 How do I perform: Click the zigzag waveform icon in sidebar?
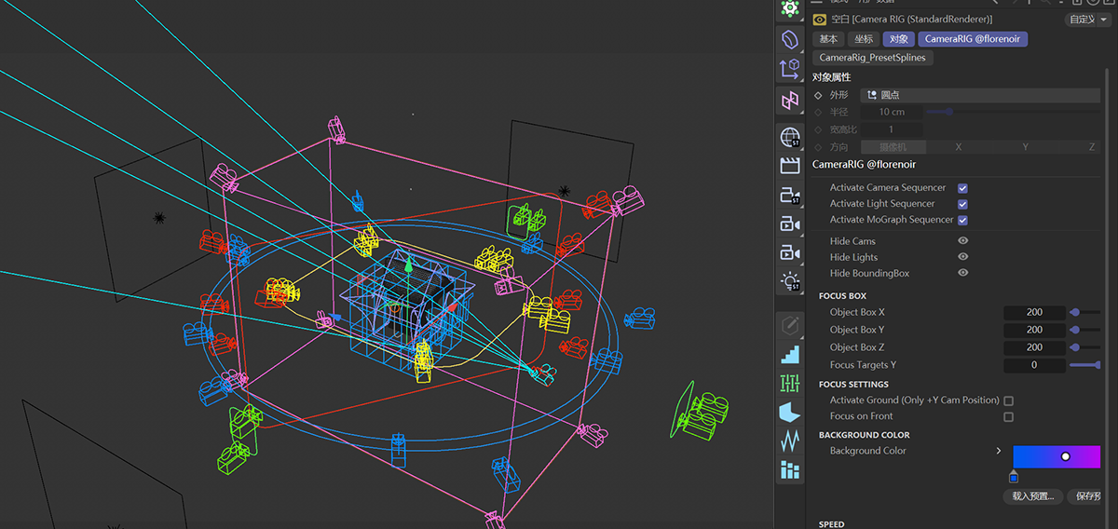pos(790,440)
